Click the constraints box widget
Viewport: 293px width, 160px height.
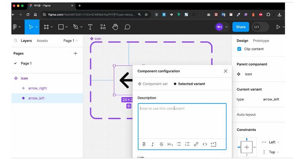point(247,147)
